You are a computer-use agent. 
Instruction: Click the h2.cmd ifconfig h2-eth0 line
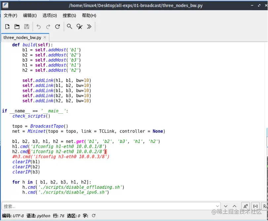point(59,152)
